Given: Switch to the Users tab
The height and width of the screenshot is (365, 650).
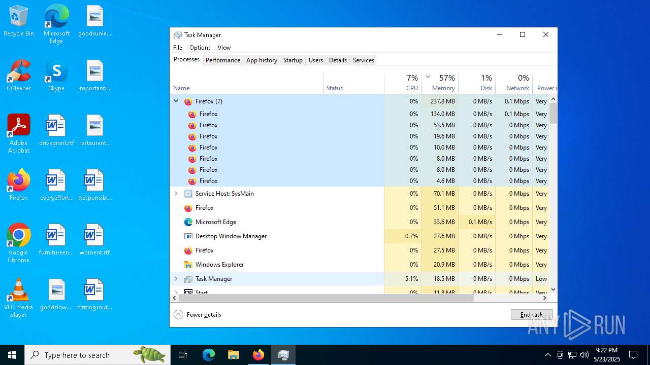Looking at the screenshot, I should coord(316,60).
